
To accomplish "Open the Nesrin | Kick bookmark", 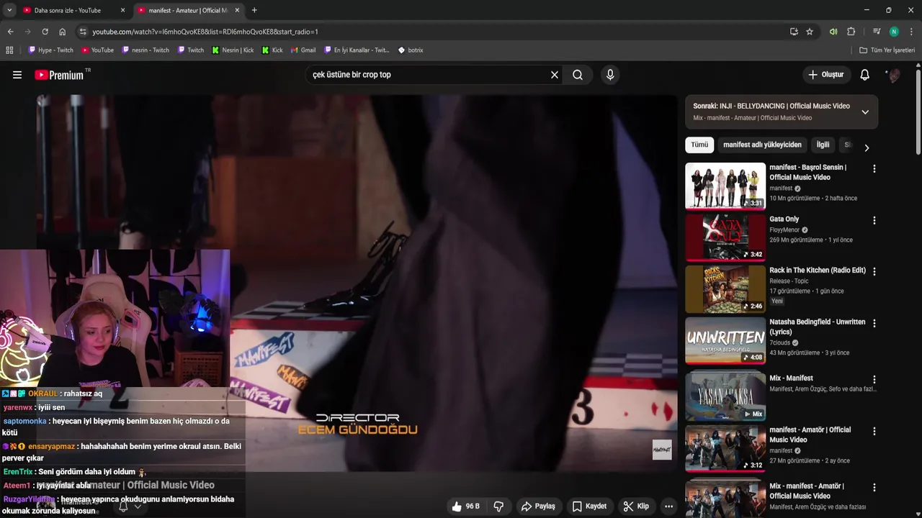I will (233, 50).
